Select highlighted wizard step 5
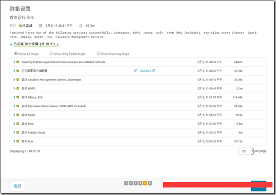This screenshot has width=276, height=195. 145,183
